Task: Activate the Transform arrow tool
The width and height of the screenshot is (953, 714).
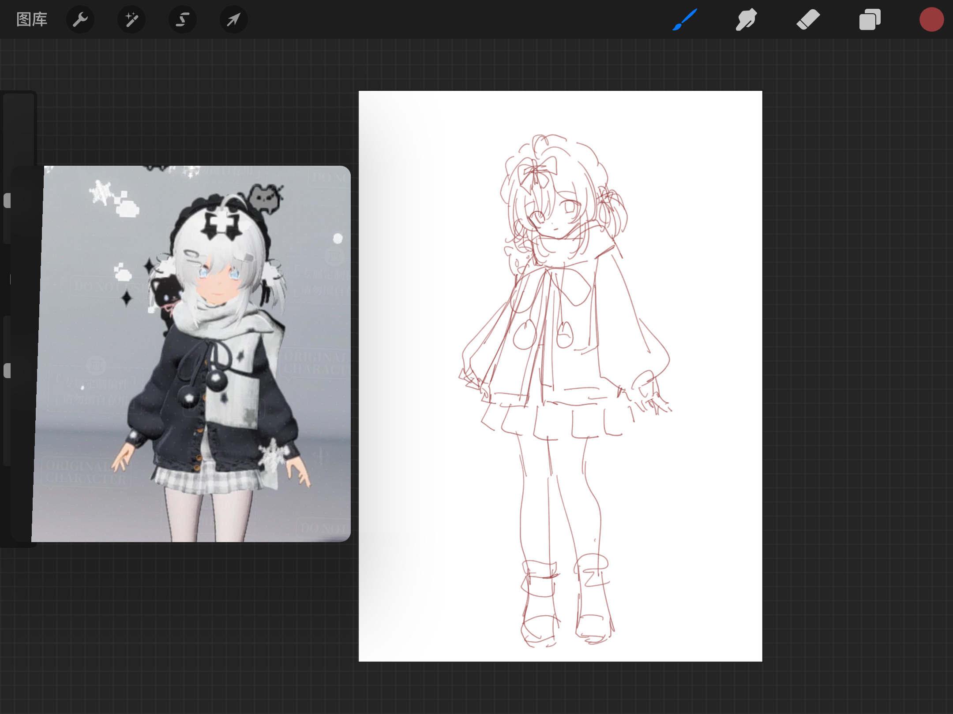Action: (233, 20)
